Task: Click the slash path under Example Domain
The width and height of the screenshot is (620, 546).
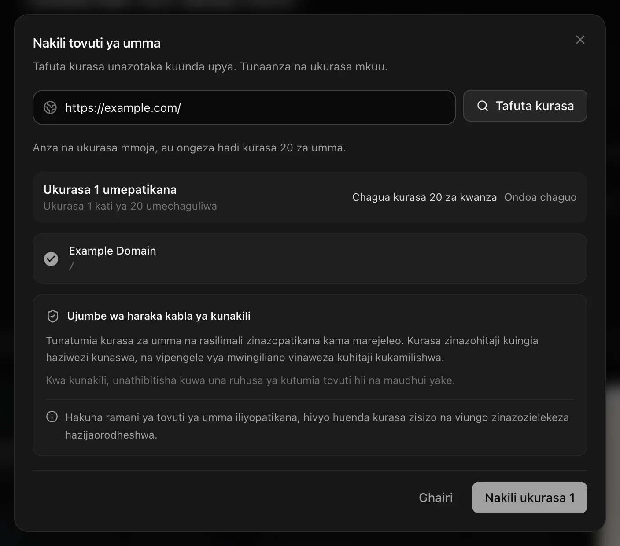Action: (x=71, y=266)
